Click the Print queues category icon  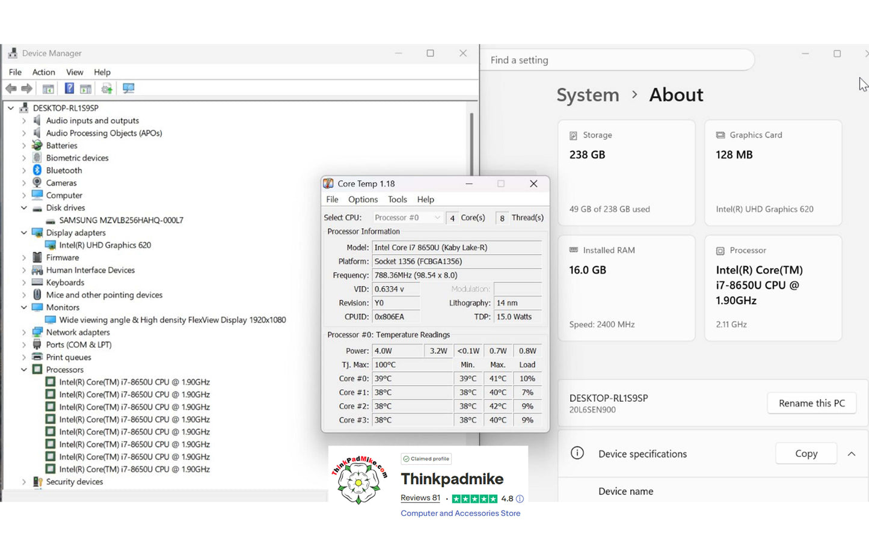37,357
